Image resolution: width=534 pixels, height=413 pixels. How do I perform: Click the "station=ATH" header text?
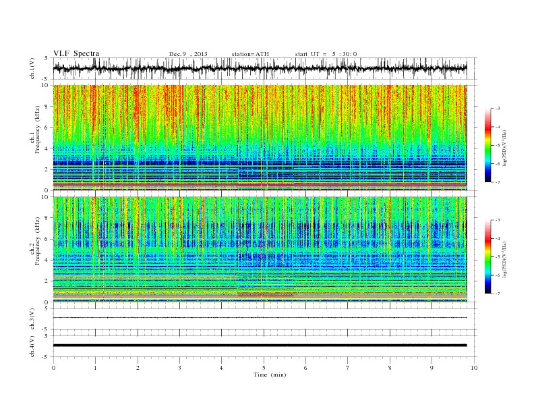(250, 54)
